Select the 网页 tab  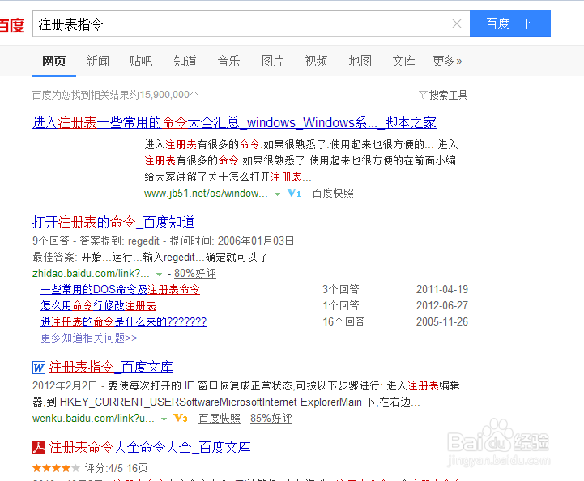coord(54,61)
